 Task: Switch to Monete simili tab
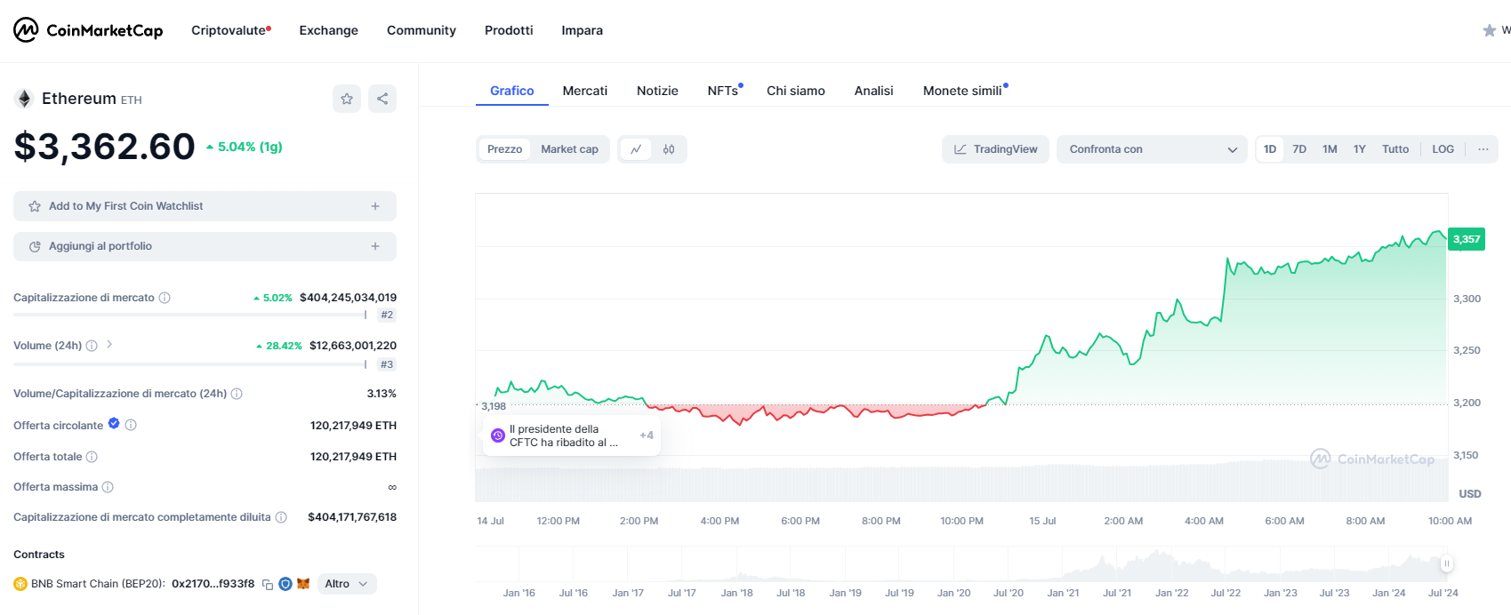coord(964,91)
